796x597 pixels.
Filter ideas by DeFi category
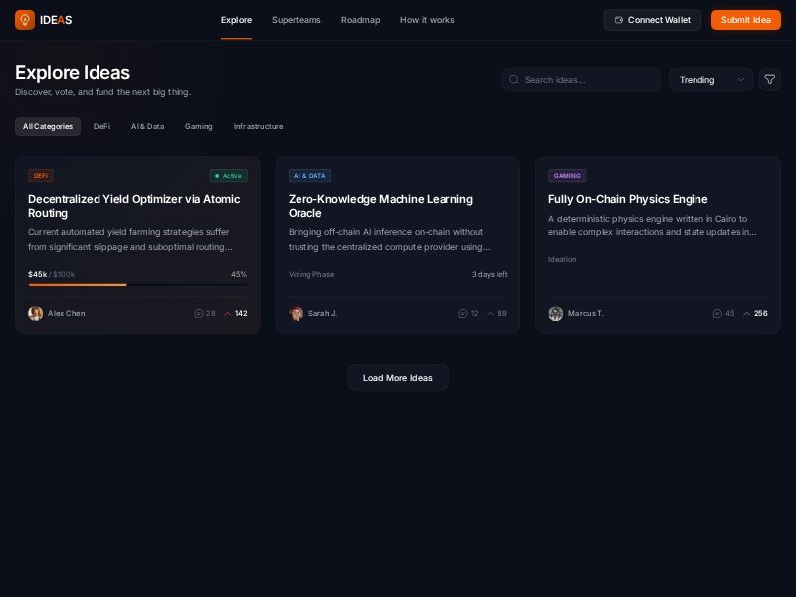point(102,127)
